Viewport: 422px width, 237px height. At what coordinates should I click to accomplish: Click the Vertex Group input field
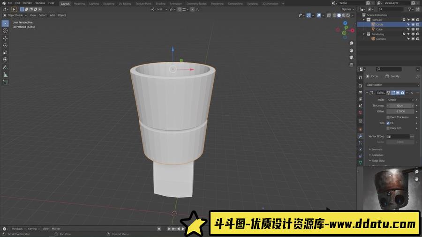coord(398,136)
